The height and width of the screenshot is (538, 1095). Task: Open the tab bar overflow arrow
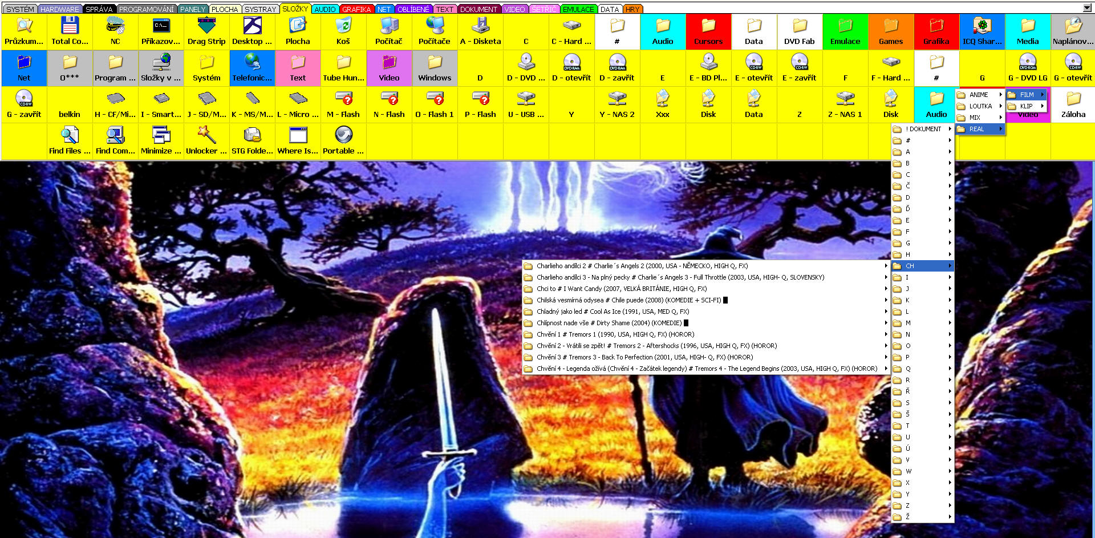[x=1087, y=8]
